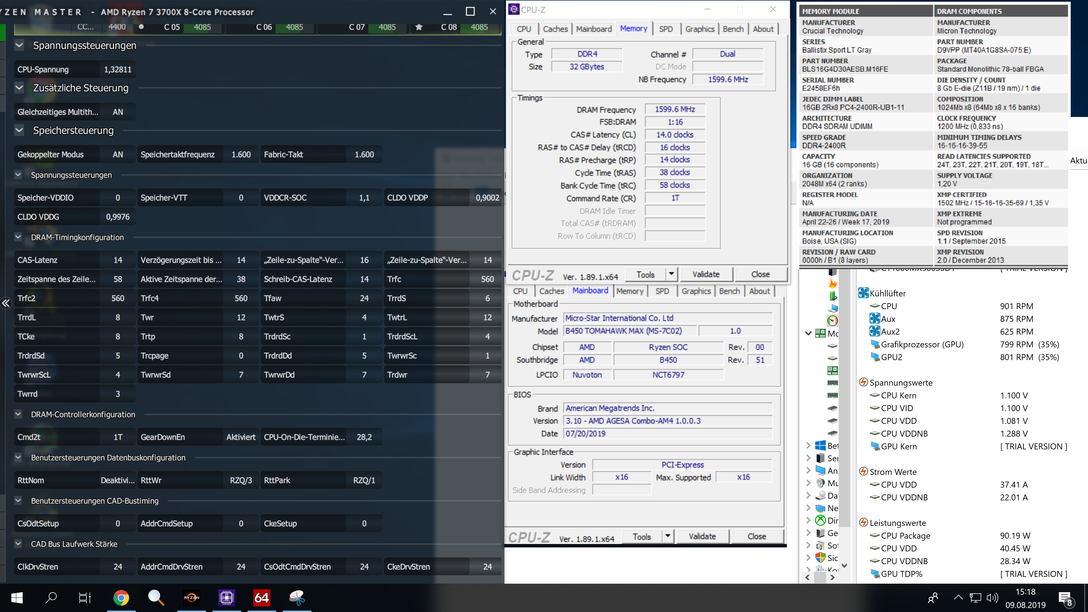Open the Tools dropdown arrow in upper CPU-Z
Viewport: 1088px width, 612px height.
click(671, 274)
